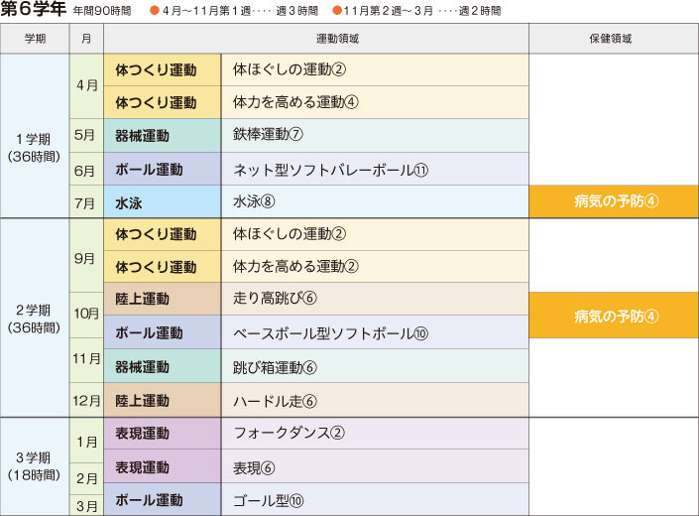The width and height of the screenshot is (699, 516).
Task: Select 体力を高める運動② cell
Action: (x=375, y=267)
